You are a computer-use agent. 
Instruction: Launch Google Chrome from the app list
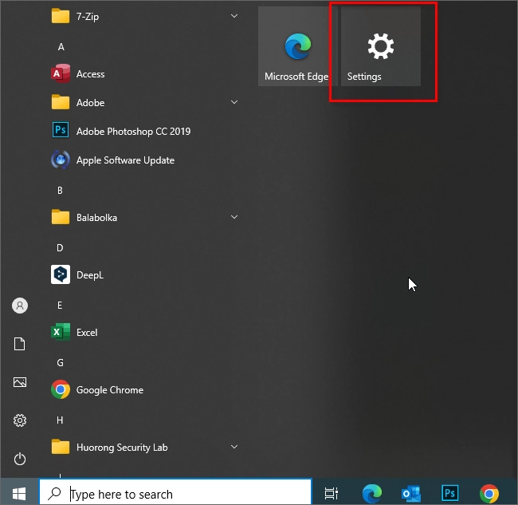[144, 390]
